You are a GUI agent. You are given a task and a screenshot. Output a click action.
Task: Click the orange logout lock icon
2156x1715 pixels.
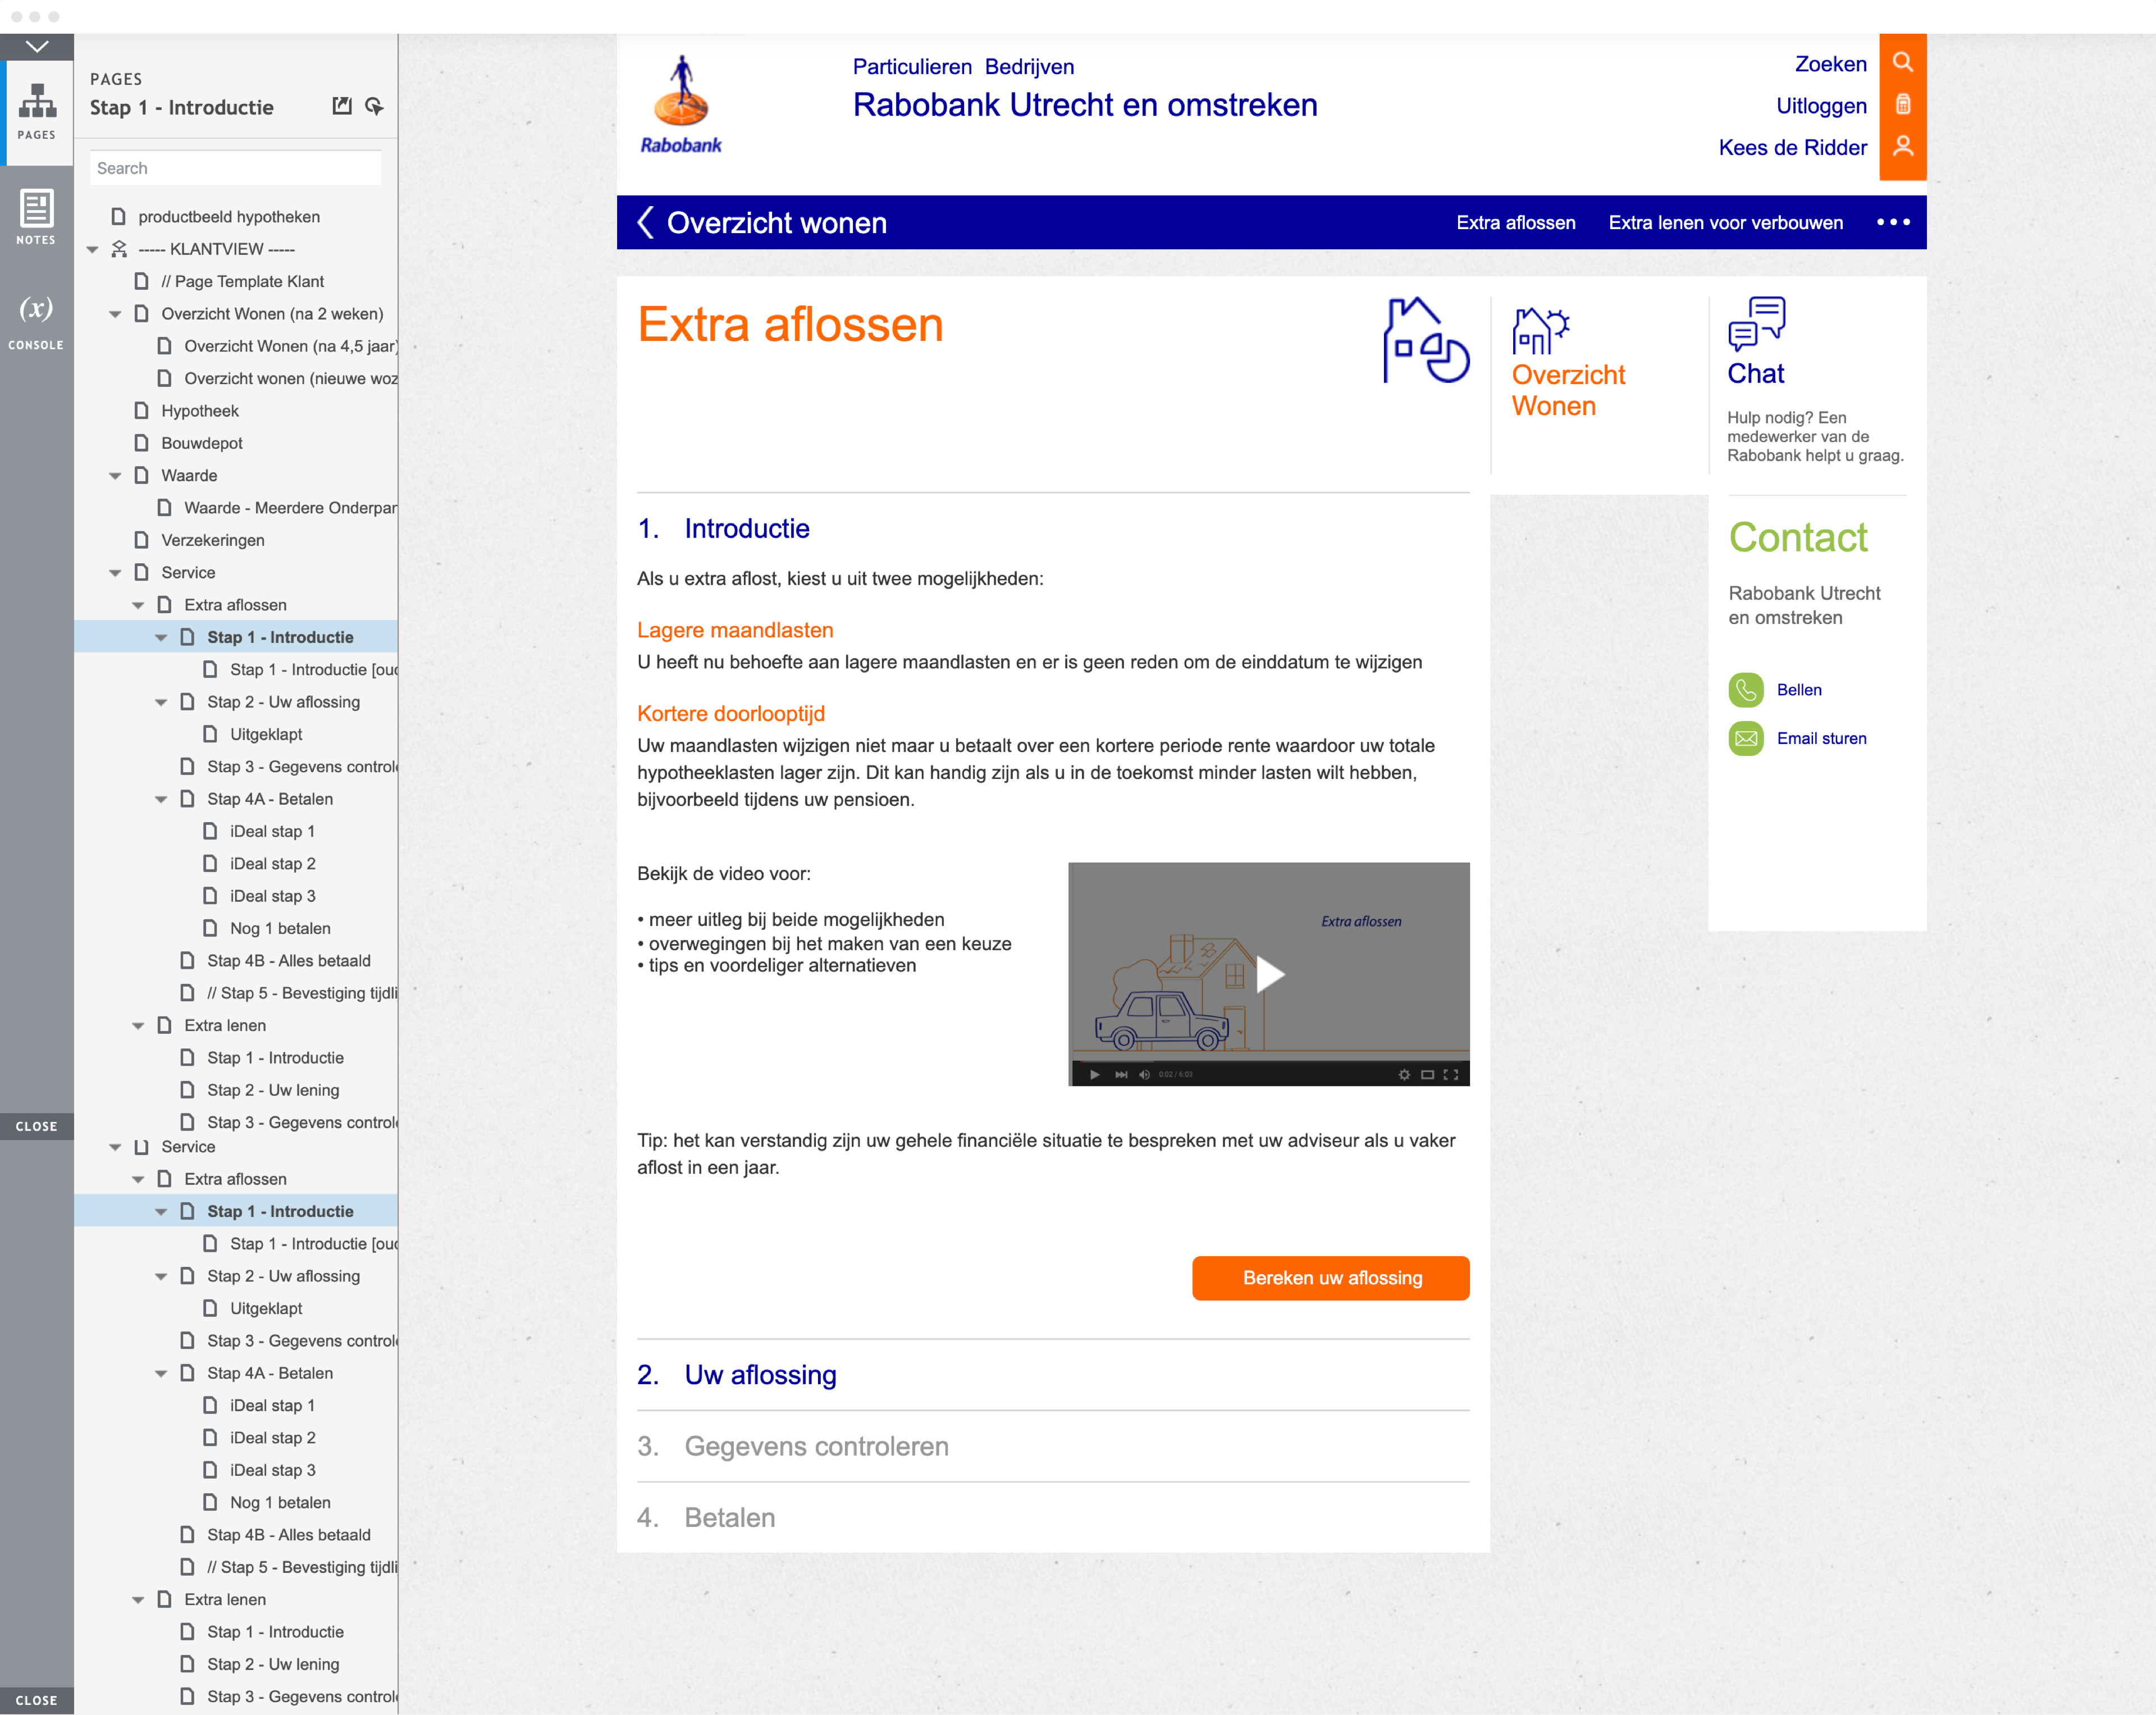[x=1902, y=105]
